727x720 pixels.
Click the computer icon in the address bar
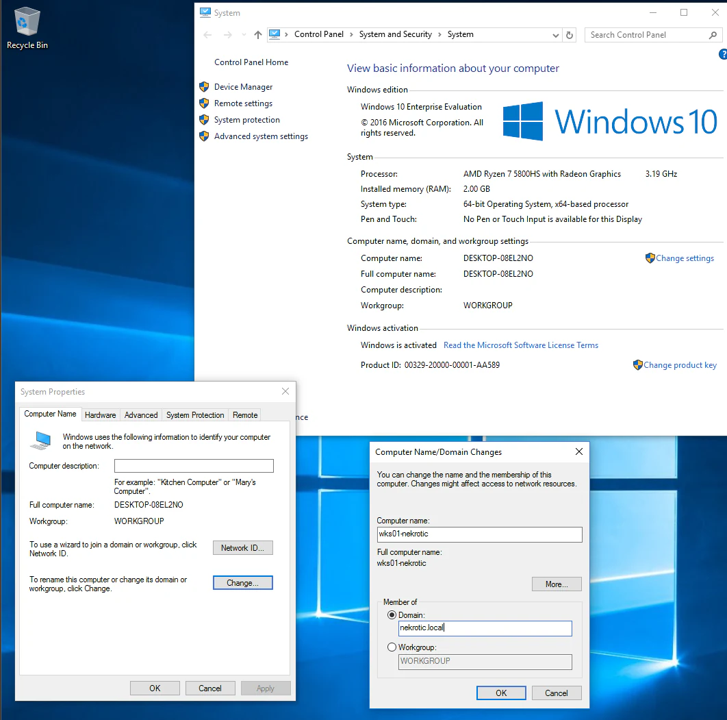click(x=275, y=34)
